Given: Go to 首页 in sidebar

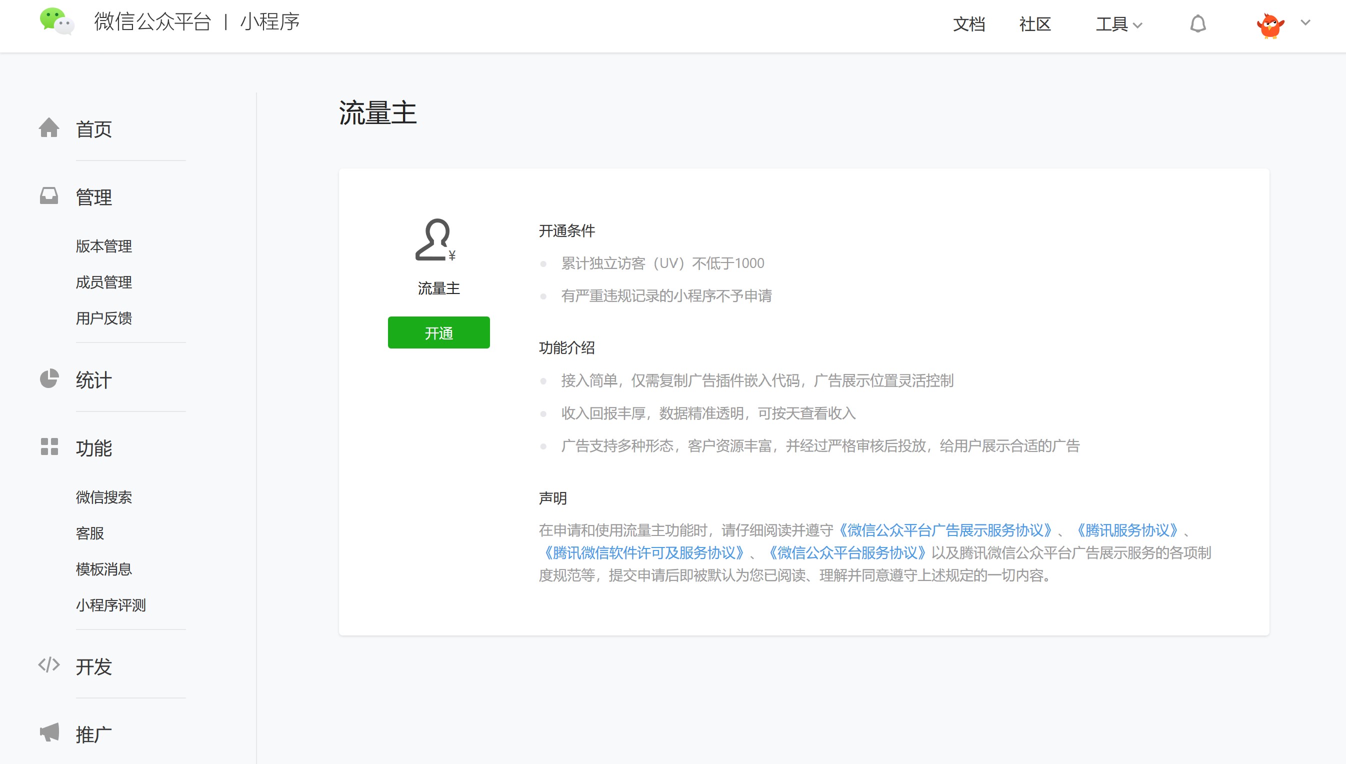Looking at the screenshot, I should (x=94, y=129).
